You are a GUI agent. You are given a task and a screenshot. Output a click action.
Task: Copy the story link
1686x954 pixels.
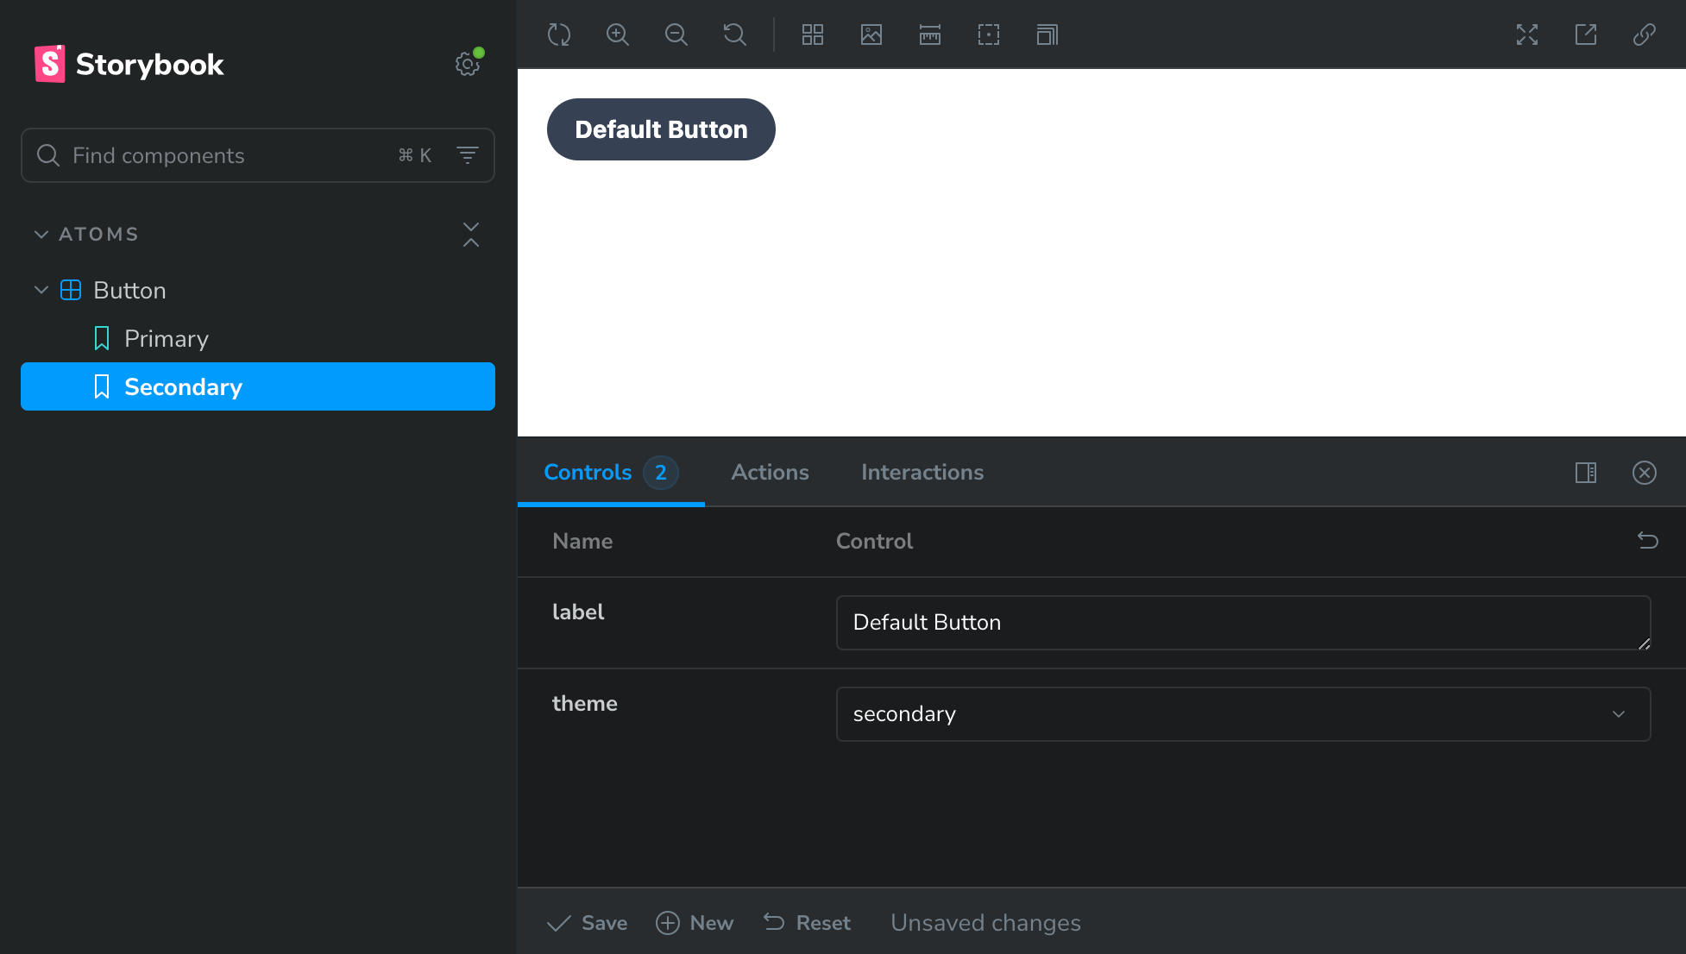[1644, 35]
